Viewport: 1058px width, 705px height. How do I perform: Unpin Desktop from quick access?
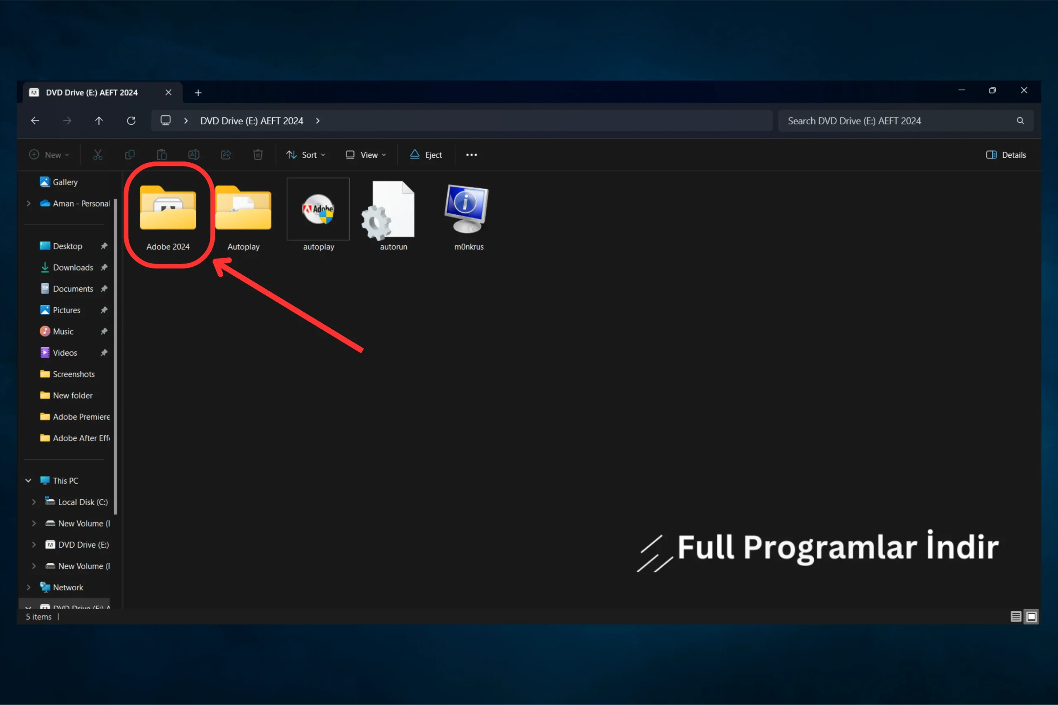[104, 246]
